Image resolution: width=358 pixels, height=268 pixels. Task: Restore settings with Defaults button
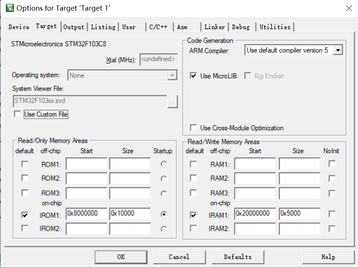pyautogui.click(x=238, y=257)
